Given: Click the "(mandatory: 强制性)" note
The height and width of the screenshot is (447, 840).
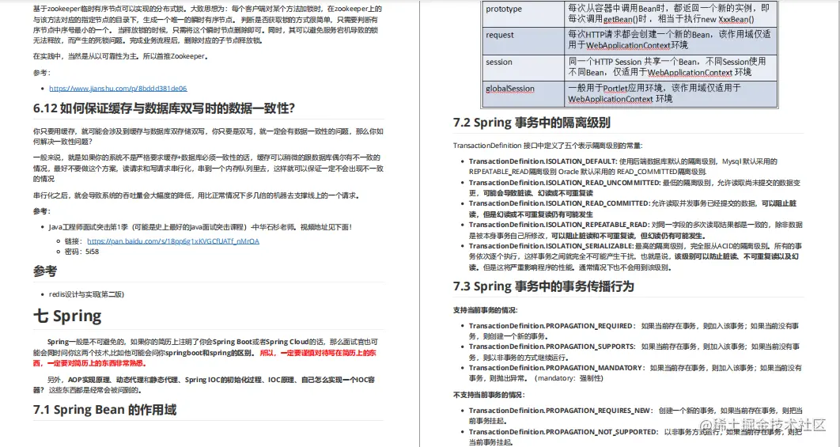Looking at the screenshot, I should pos(569,378).
